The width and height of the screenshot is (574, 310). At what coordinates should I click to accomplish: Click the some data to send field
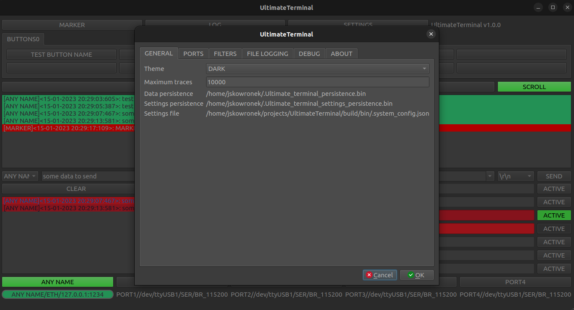coord(86,176)
